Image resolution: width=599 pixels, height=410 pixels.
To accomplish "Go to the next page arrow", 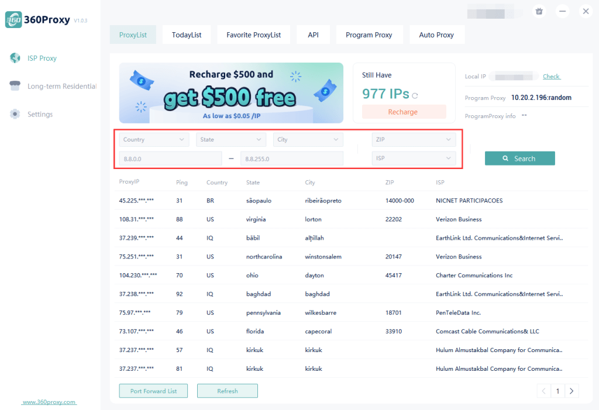I will 572,391.
